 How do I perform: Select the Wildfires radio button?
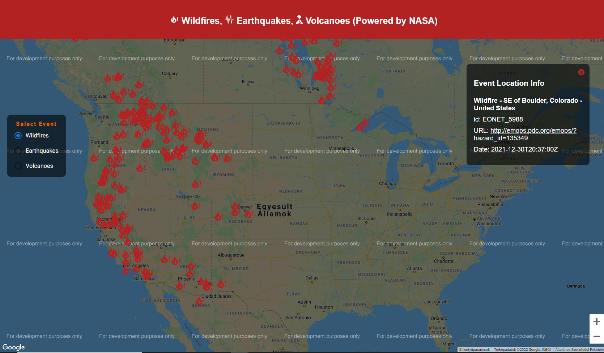[18, 136]
